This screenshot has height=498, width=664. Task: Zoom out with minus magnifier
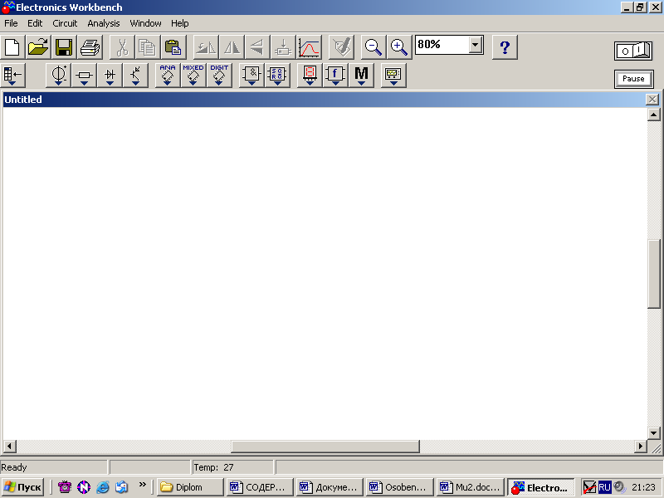[x=373, y=47]
